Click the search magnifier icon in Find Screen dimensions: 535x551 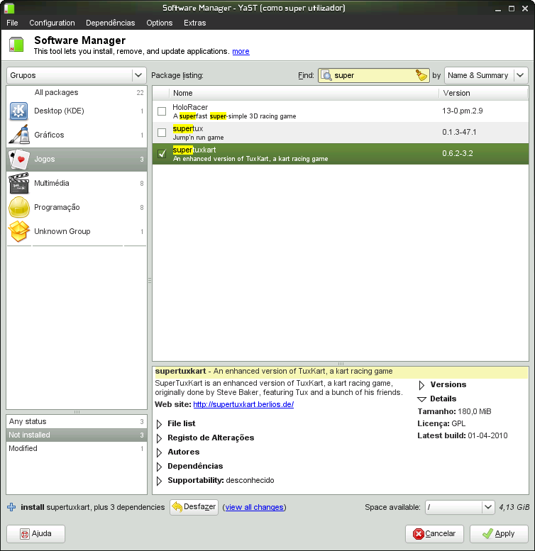(327, 75)
